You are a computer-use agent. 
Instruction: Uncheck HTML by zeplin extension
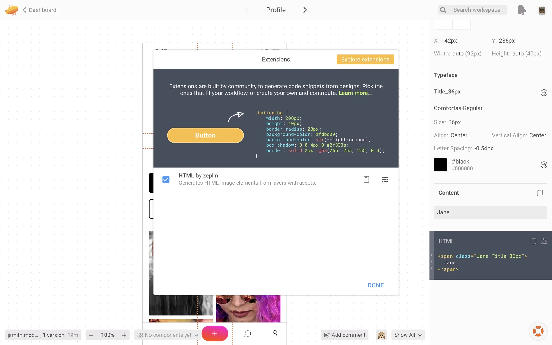(166, 179)
